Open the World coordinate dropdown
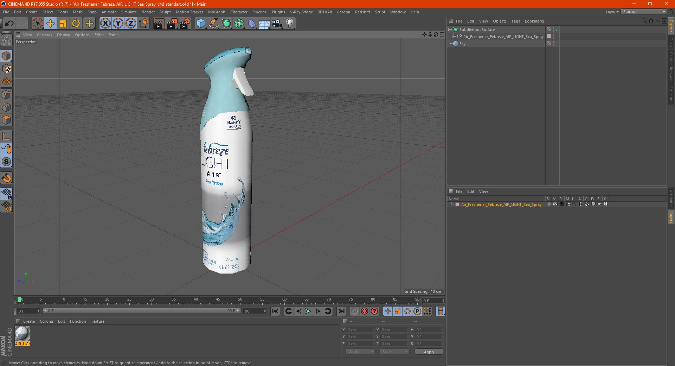The image size is (675, 366). coord(360,352)
